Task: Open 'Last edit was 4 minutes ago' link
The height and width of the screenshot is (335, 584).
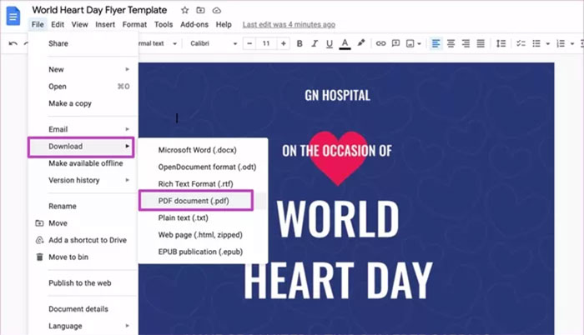Action: coord(289,25)
